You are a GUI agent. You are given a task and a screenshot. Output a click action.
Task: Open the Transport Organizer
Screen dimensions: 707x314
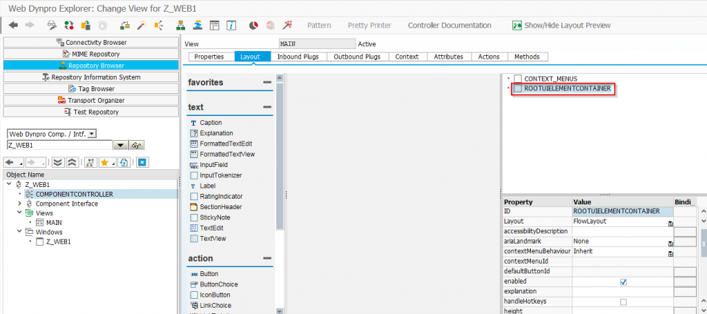[91, 100]
